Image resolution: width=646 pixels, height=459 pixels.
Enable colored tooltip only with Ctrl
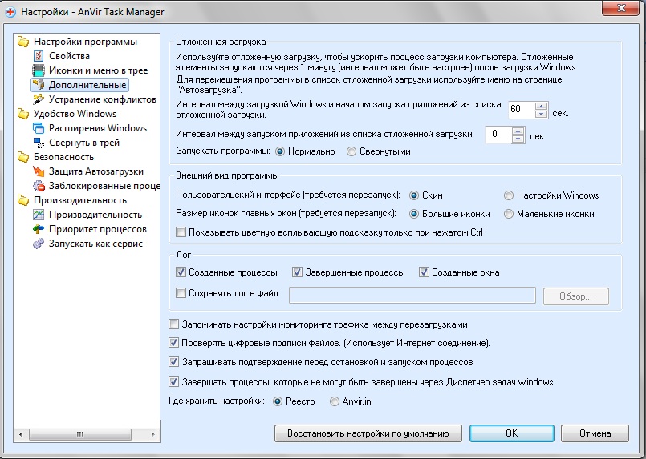click(181, 232)
